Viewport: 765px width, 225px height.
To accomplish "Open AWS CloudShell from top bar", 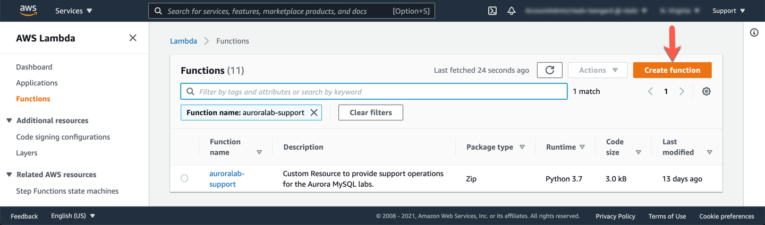I will [492, 11].
